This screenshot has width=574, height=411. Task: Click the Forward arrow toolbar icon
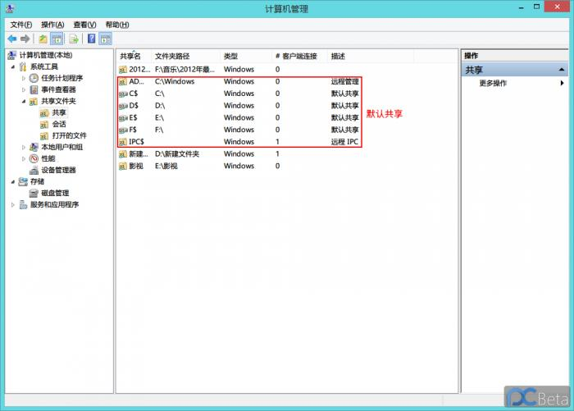point(25,39)
